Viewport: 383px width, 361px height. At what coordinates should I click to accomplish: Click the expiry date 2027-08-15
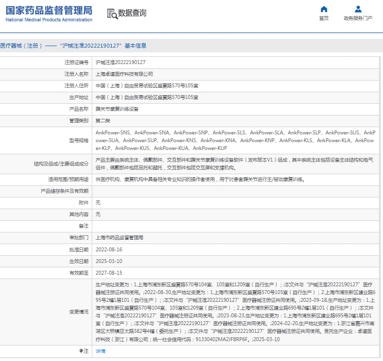109,273
